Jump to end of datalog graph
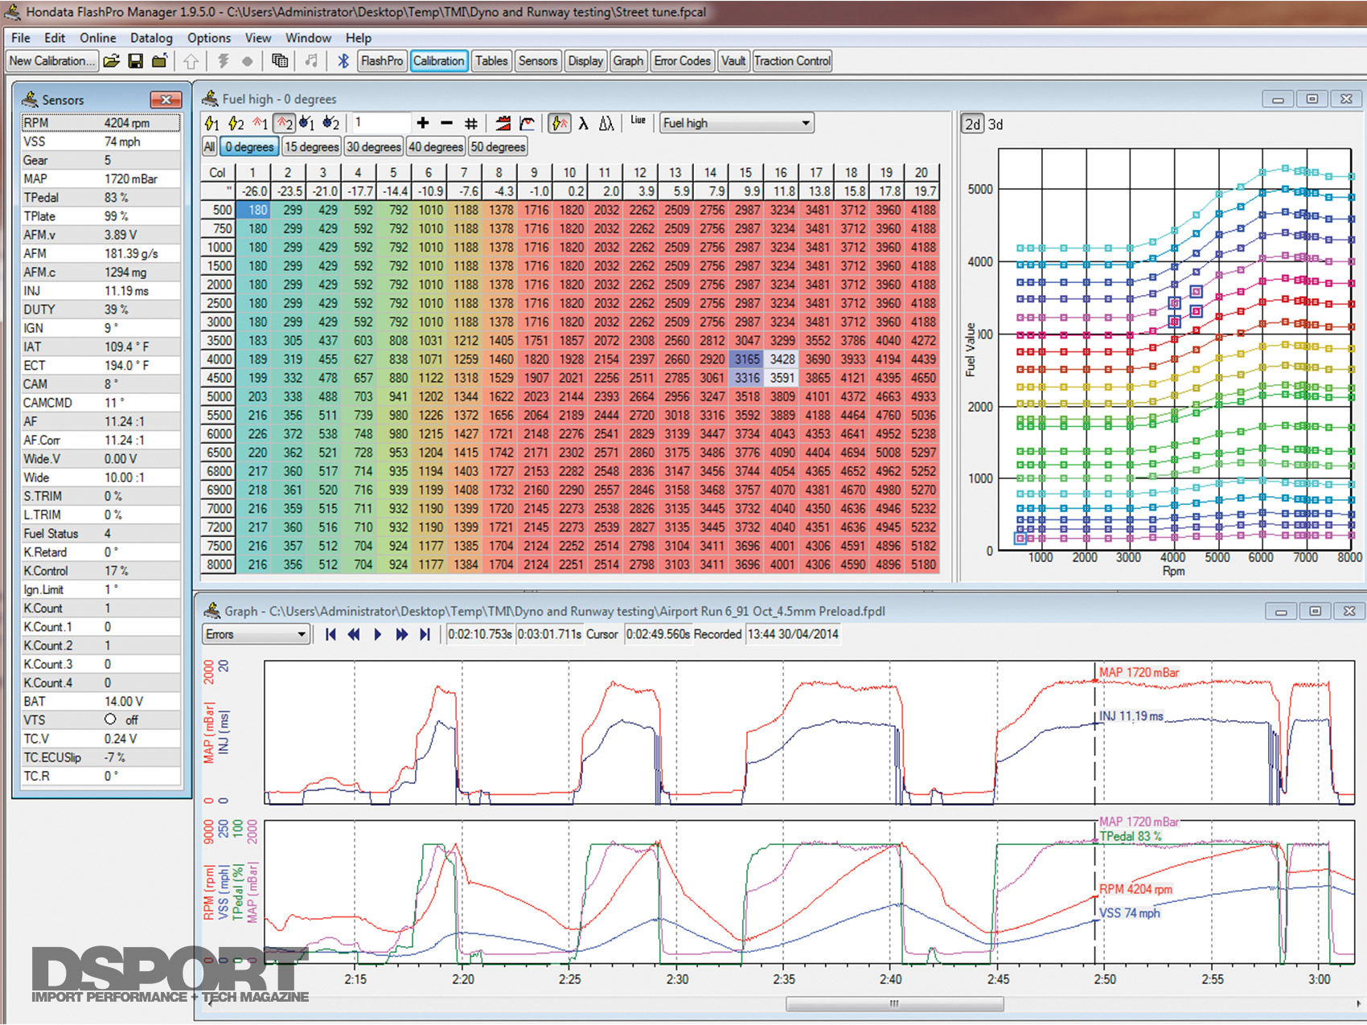The height and width of the screenshot is (1025, 1367). [x=425, y=634]
